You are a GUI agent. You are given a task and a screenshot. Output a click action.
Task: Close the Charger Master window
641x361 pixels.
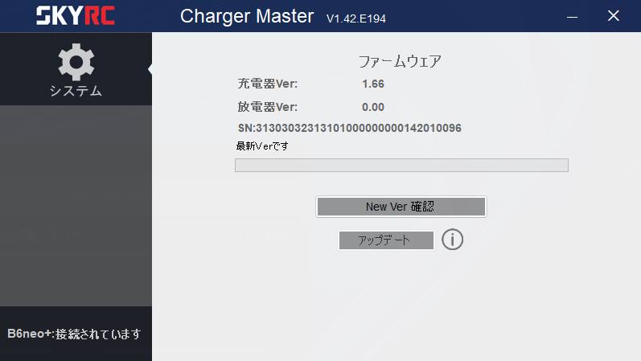coord(613,16)
